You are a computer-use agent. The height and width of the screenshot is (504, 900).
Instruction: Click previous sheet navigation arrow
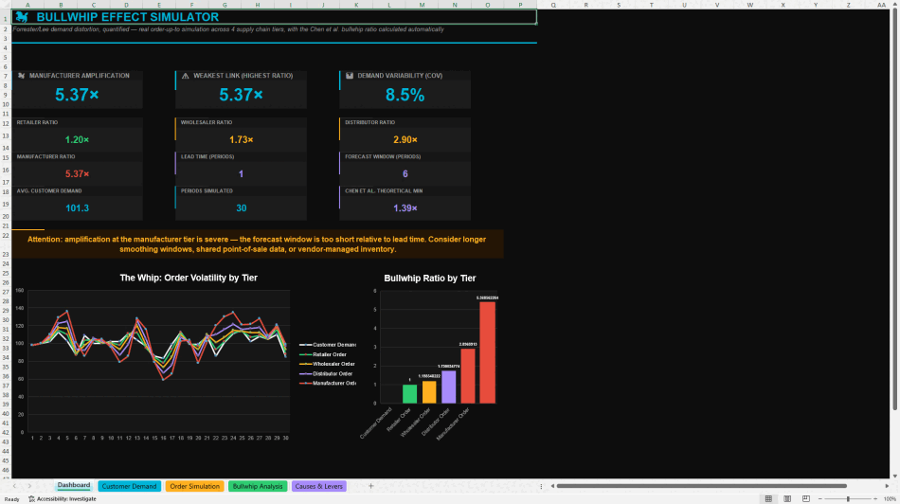(14, 486)
